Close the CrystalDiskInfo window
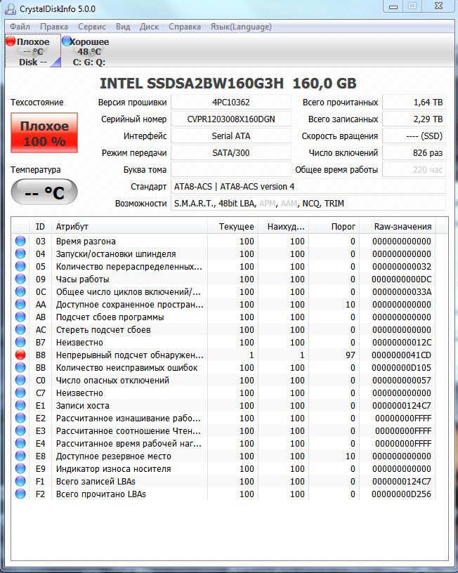Screen dimensions: 458x573 click(x=438, y=6)
